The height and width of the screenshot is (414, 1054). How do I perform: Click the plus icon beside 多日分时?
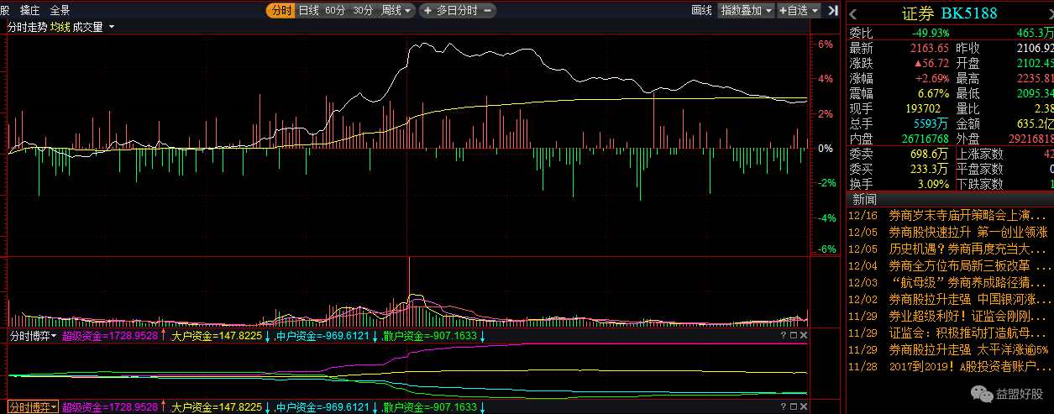pos(427,11)
